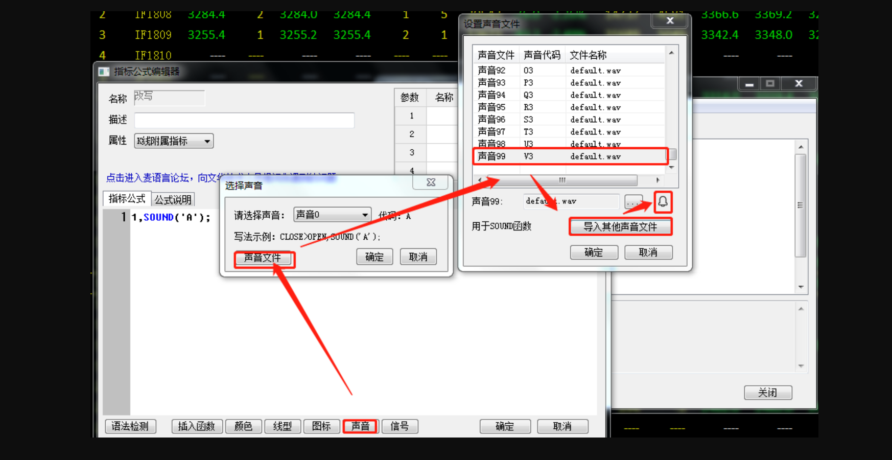Click the '...' browse button for 声音99
The height and width of the screenshot is (460, 892).
tap(633, 202)
